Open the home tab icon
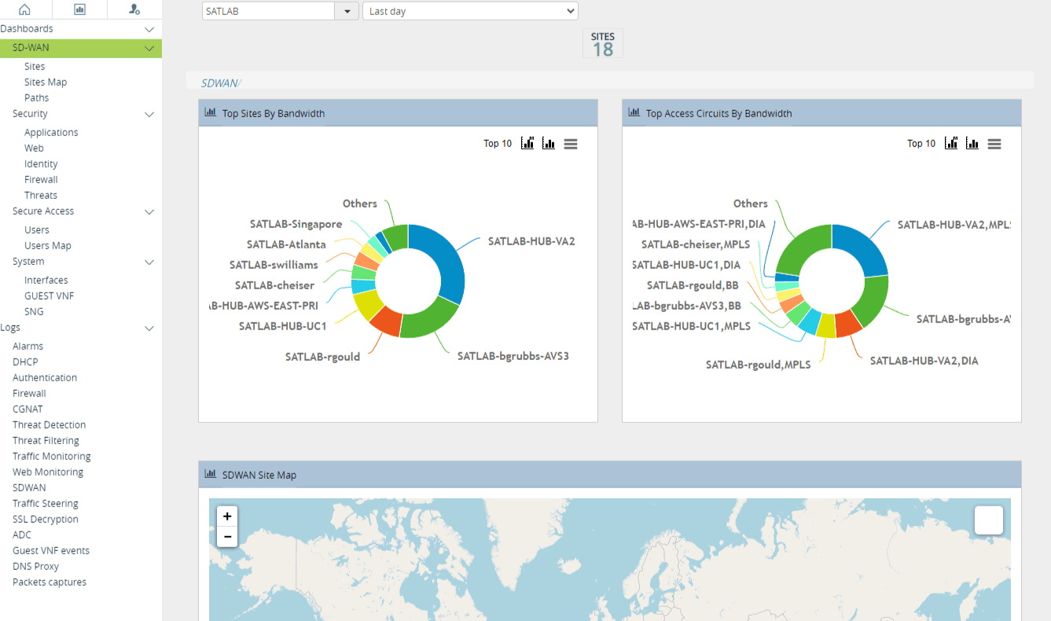 (x=24, y=9)
